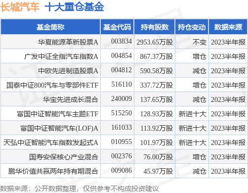Image resolution: width=248 pixels, height=193 pixels.
Task: Click holding value 113.92万股
Action: click(x=157, y=128)
